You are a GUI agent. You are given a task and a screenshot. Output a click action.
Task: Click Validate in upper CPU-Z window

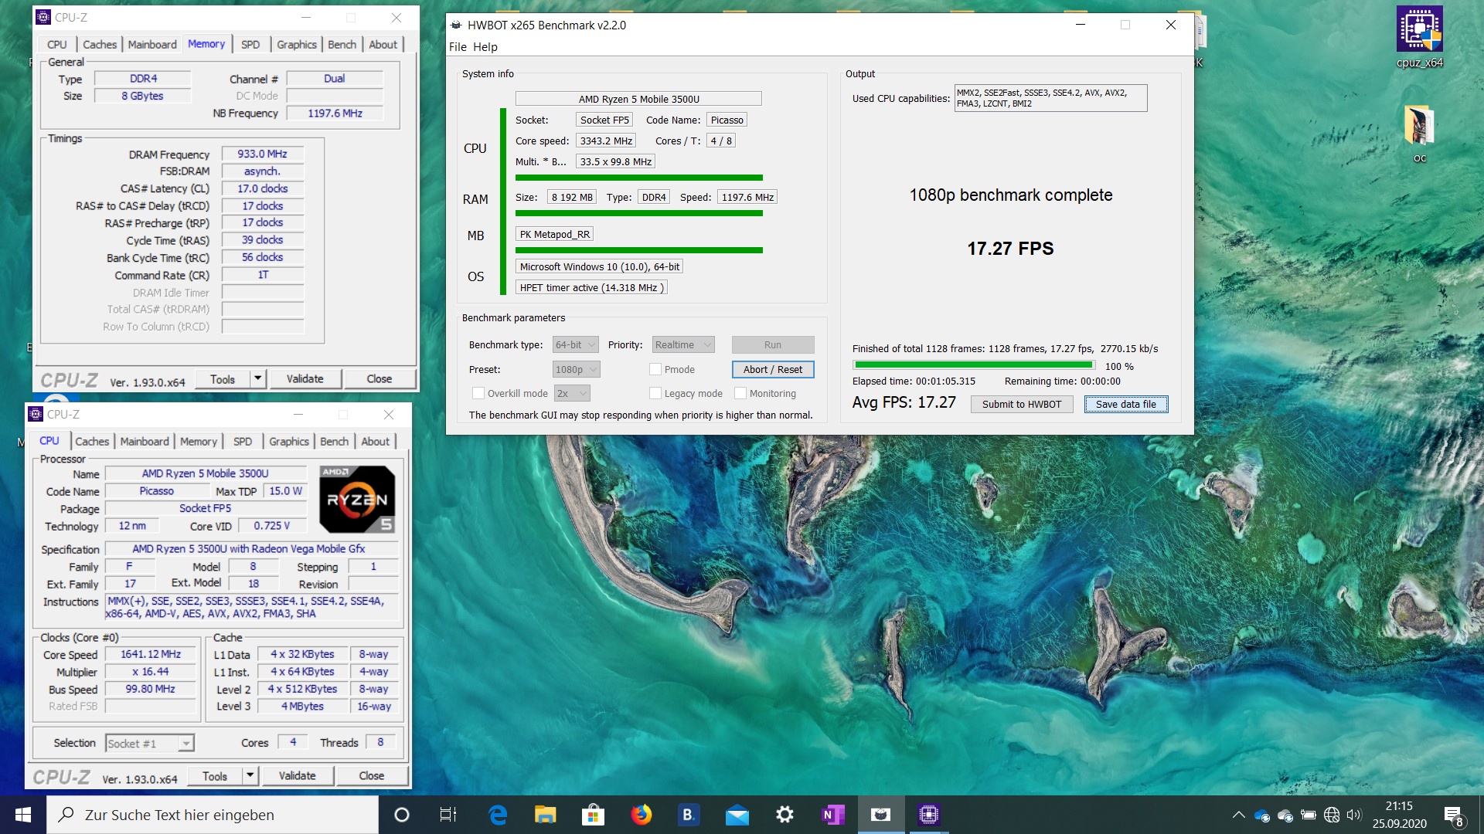(305, 378)
